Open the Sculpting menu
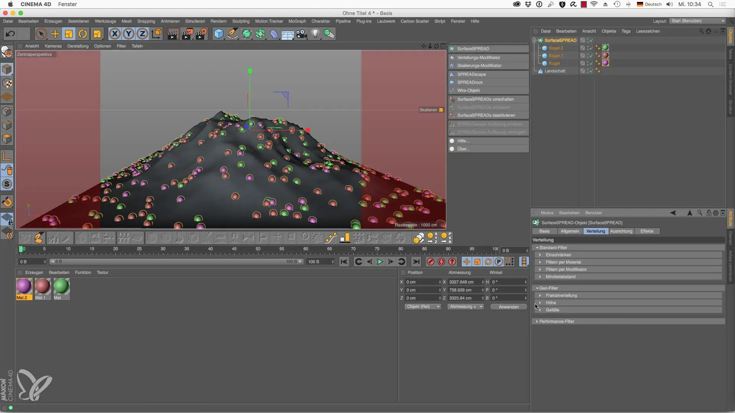Viewport: 735px width, 413px height. click(x=241, y=21)
